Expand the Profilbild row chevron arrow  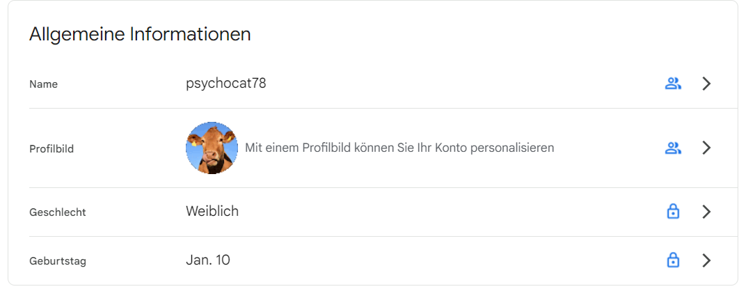pos(706,148)
